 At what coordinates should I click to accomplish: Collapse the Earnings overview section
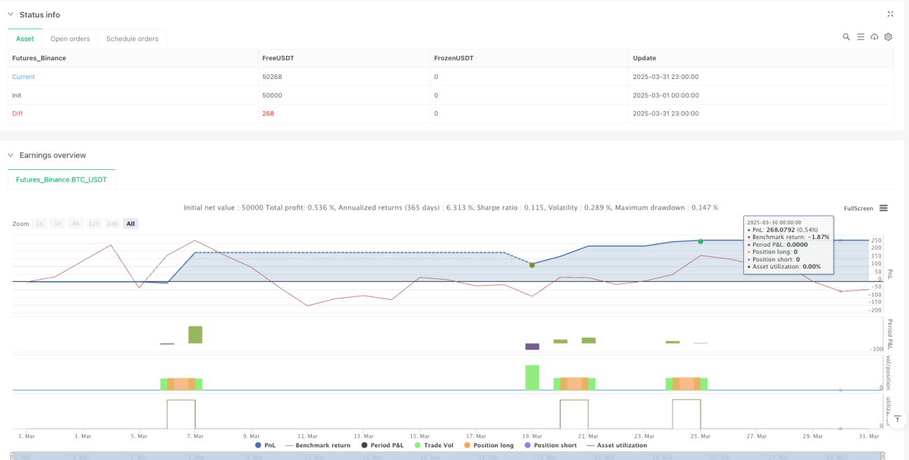(10, 155)
